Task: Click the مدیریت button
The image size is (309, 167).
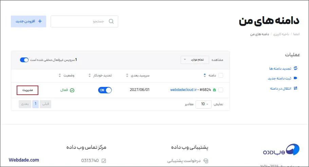Action: coord(28,90)
